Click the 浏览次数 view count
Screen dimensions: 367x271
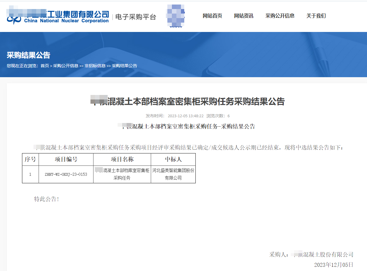tap(218, 116)
